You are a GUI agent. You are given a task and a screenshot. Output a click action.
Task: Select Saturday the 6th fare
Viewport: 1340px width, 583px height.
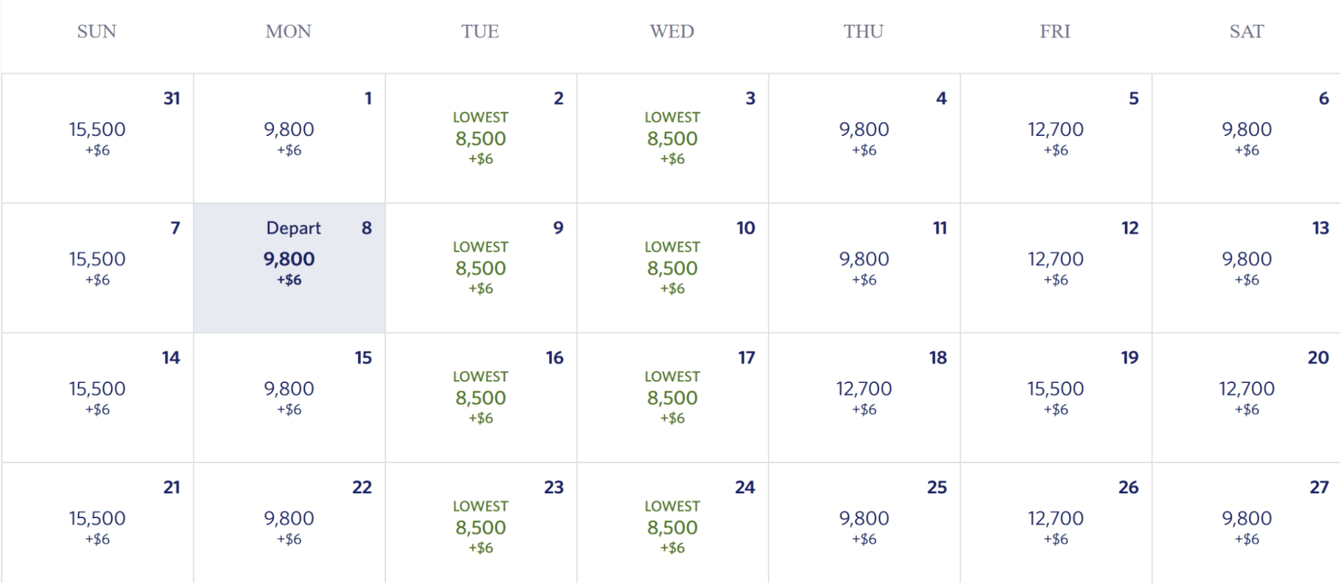coord(1247,139)
